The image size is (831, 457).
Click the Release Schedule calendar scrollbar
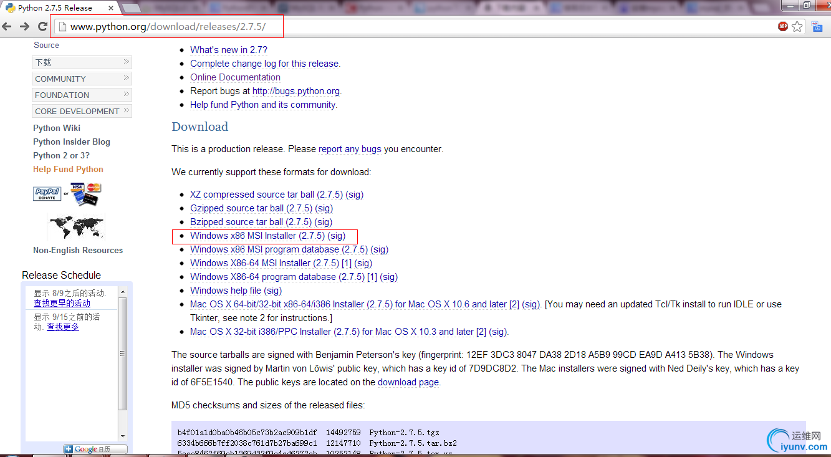point(123,354)
